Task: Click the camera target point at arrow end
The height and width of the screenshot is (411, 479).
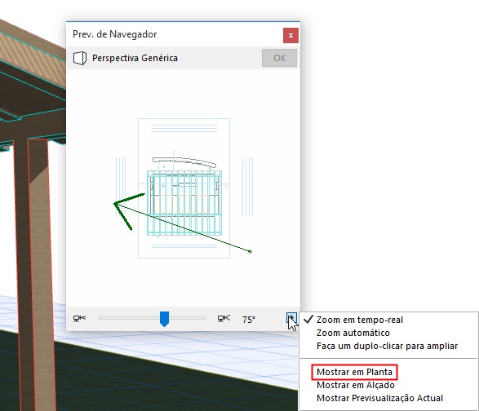Action: click(251, 252)
